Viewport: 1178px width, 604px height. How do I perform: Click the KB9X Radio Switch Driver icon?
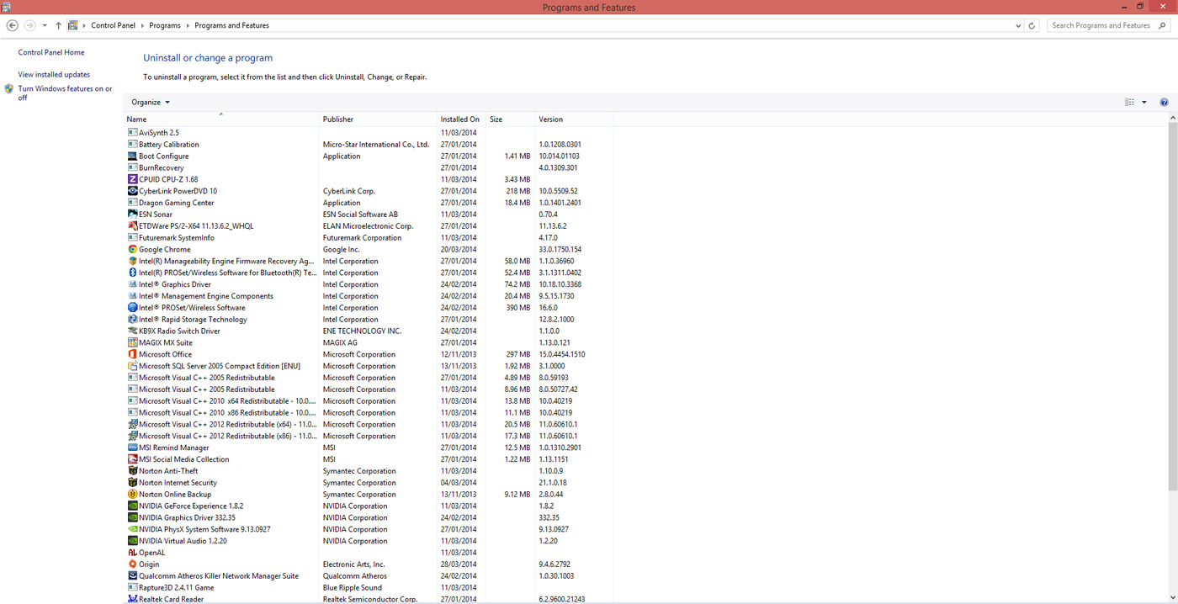(x=132, y=331)
